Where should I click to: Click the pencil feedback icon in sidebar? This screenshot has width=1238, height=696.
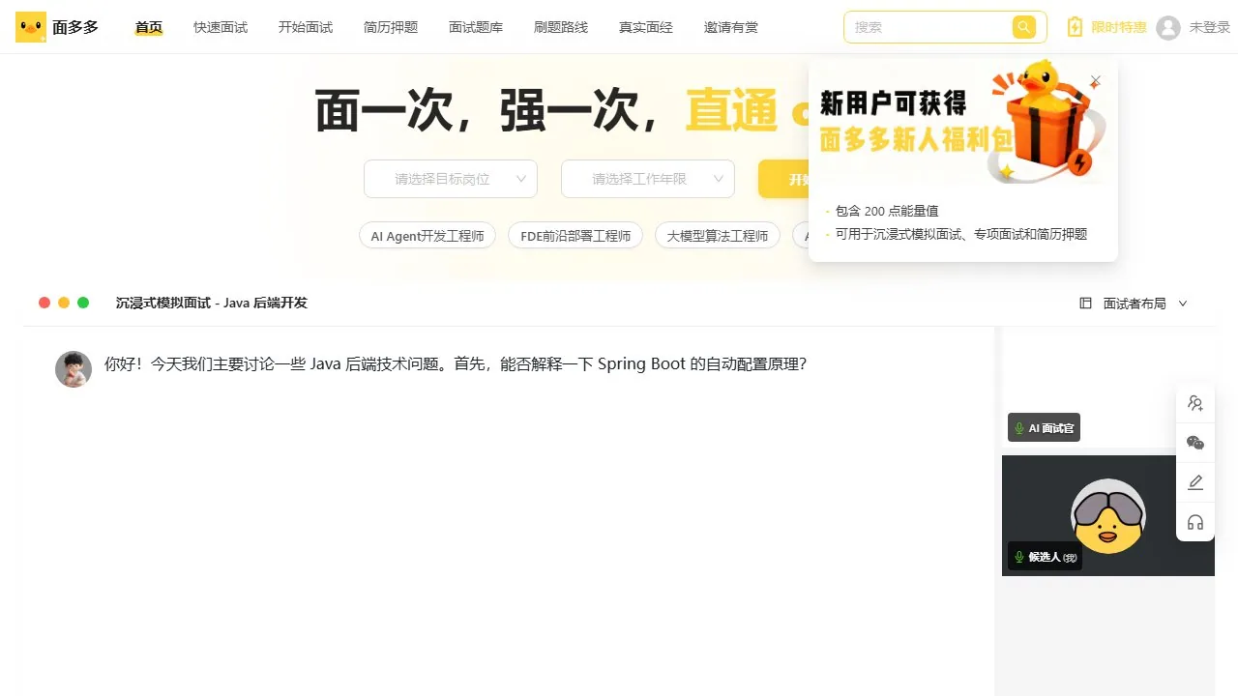click(1195, 482)
